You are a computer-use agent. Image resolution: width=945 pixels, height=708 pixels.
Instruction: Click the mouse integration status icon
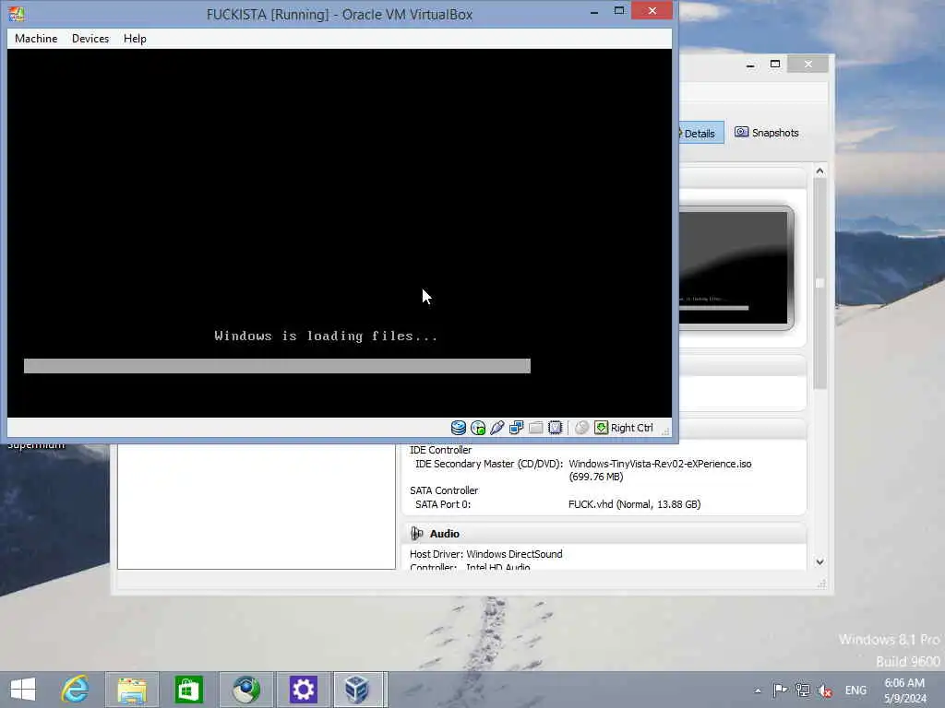pos(581,428)
